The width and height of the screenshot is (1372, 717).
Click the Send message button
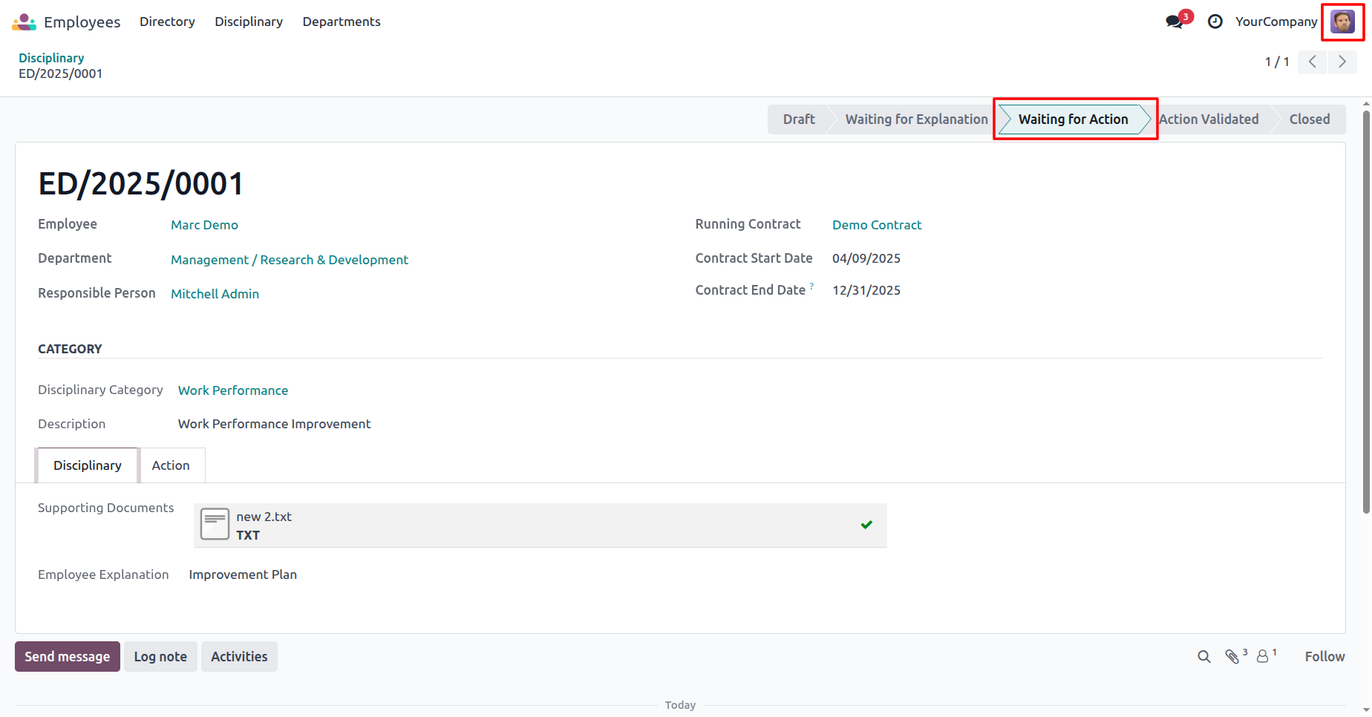click(68, 657)
